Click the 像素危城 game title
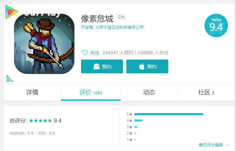 [x=97, y=19]
